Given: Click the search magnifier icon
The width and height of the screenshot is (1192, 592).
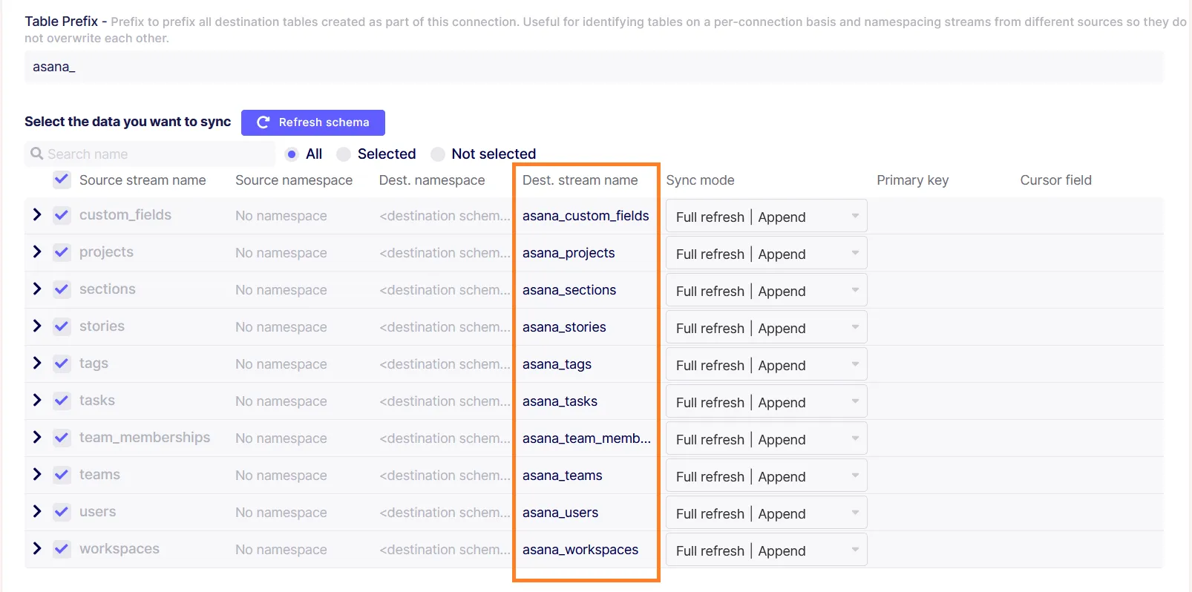Looking at the screenshot, I should pyautogui.click(x=36, y=154).
